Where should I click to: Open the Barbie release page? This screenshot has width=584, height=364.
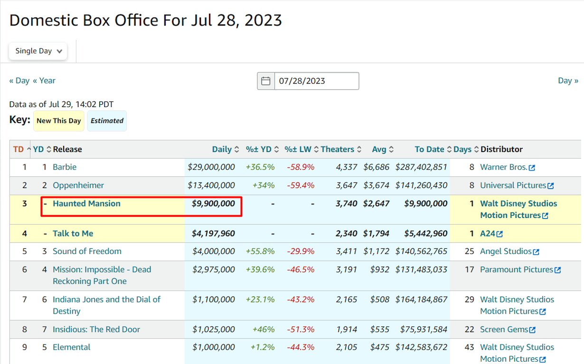(x=65, y=167)
